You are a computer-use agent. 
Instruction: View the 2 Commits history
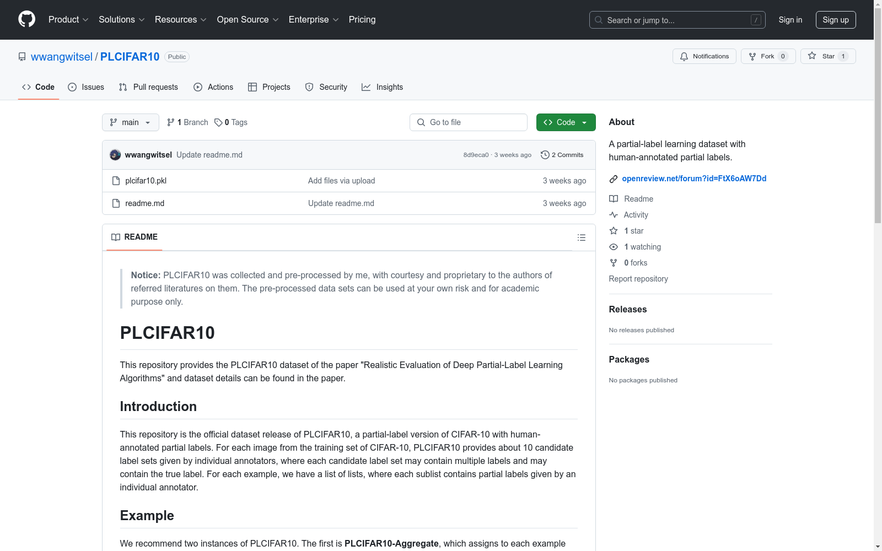point(562,155)
